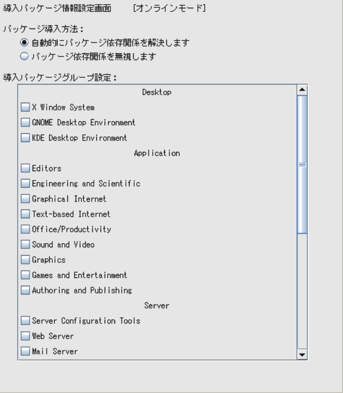Select automatic package dependency resolution radio button

pos(23,42)
